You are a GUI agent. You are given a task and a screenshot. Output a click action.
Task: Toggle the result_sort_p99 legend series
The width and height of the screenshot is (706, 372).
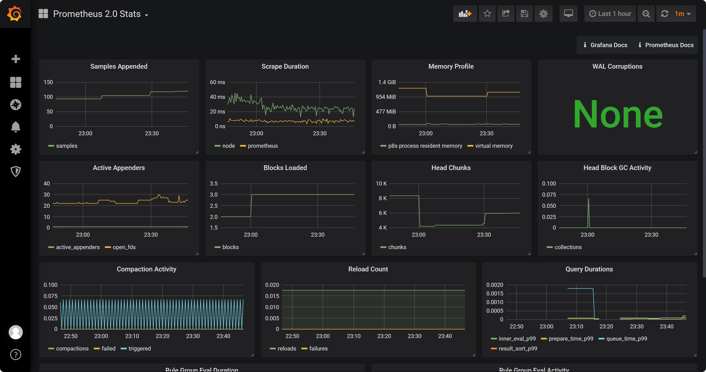[518, 349]
